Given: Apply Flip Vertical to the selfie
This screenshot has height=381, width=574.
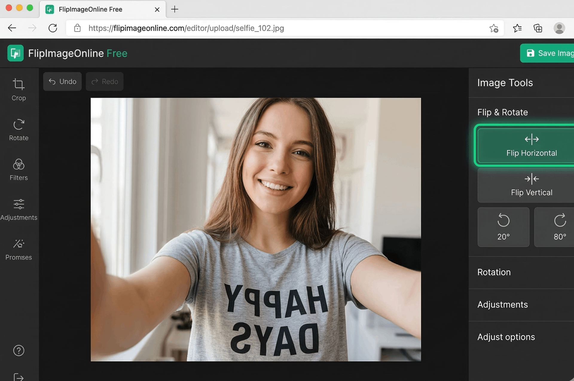Looking at the screenshot, I should (532, 185).
